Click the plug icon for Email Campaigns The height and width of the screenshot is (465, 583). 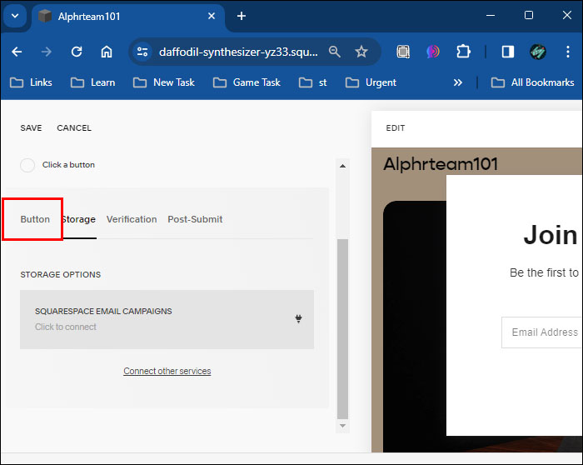tap(298, 318)
